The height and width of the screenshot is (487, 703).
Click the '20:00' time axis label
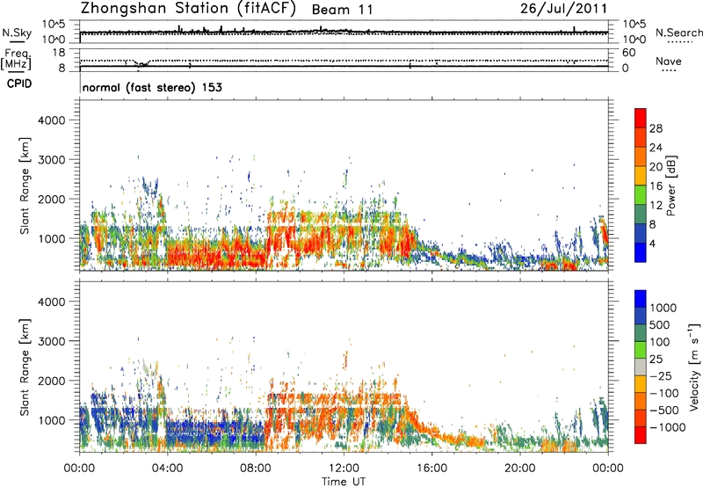click(x=519, y=469)
